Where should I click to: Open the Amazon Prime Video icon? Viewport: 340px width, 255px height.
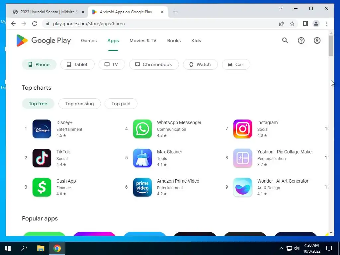pyautogui.click(x=142, y=187)
